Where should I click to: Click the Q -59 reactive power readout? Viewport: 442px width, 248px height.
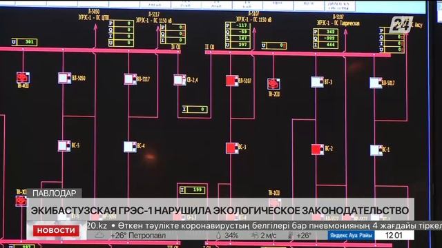coord(238,32)
